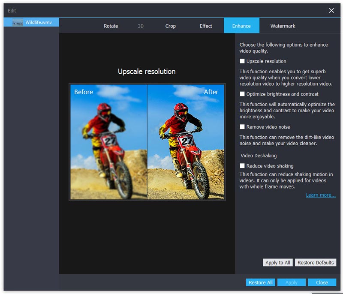Toggle the Remove video noise option
Screen dimensions: 343x294
[x=242, y=127]
